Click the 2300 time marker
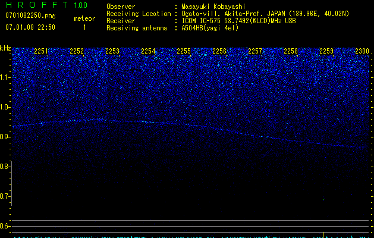 pos(362,52)
